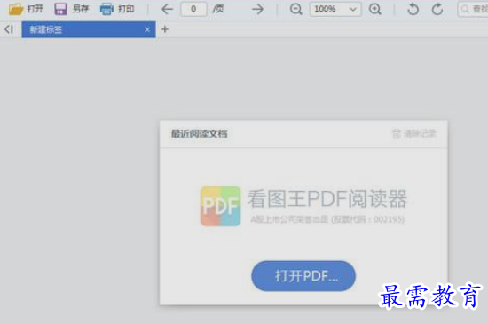The width and height of the screenshot is (488, 324).
Task: Open the 100% zoom level dropdown
Action: (335, 9)
